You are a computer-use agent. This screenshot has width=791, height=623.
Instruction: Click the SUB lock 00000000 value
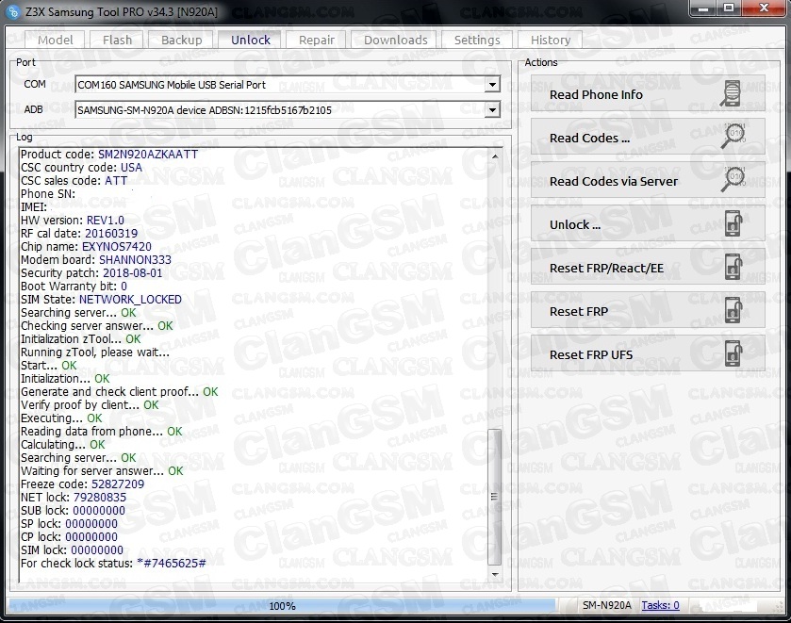click(x=99, y=511)
